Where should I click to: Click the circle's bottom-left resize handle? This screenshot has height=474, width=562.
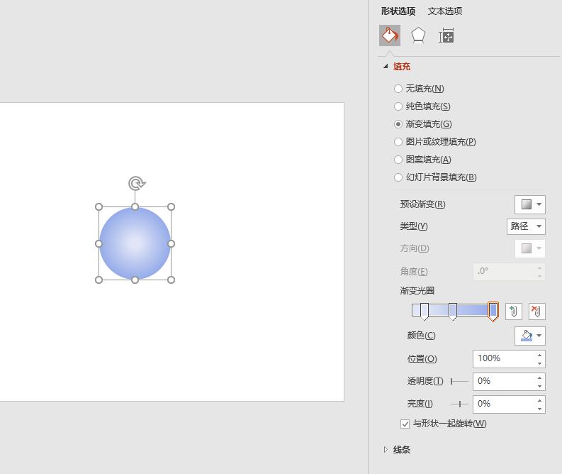click(x=99, y=280)
